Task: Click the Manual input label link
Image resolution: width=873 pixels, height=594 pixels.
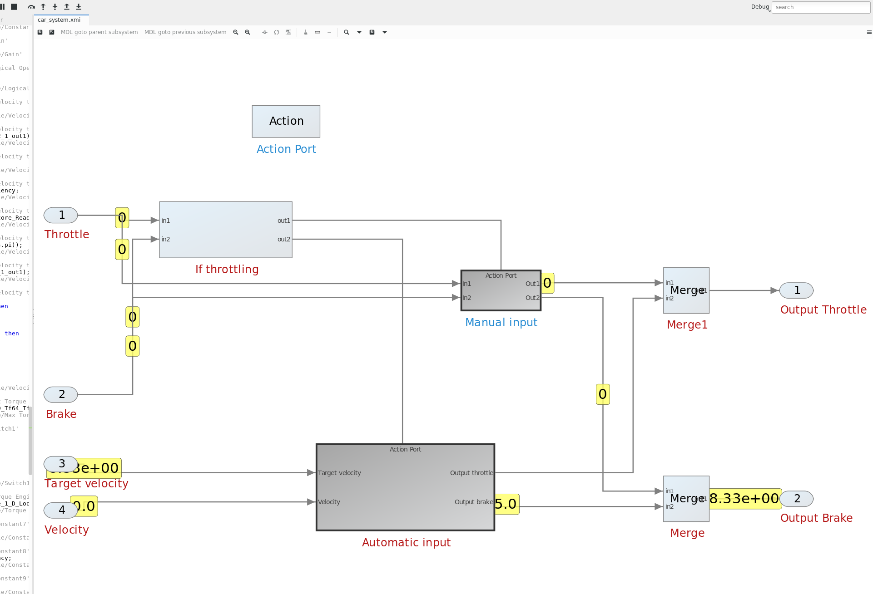Action: click(x=501, y=322)
